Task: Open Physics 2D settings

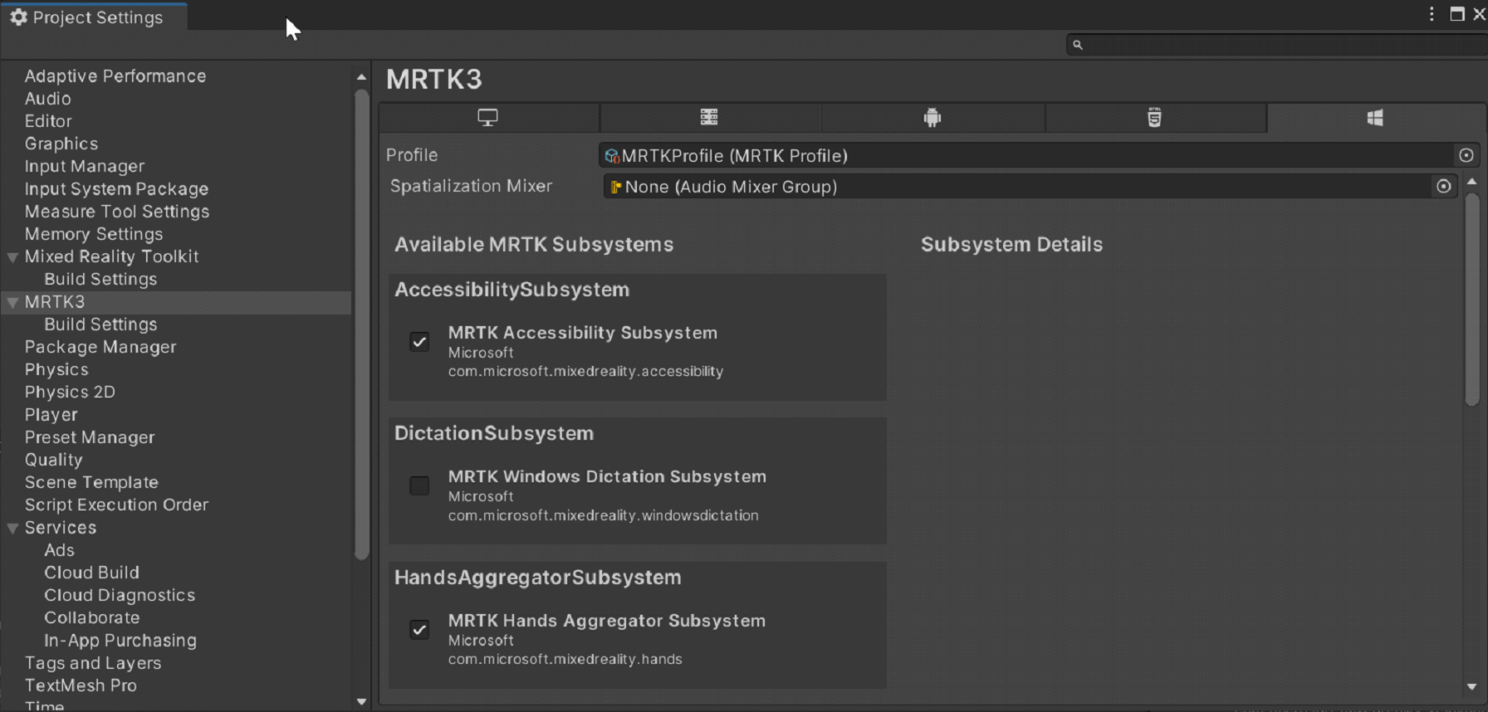Action: (70, 393)
